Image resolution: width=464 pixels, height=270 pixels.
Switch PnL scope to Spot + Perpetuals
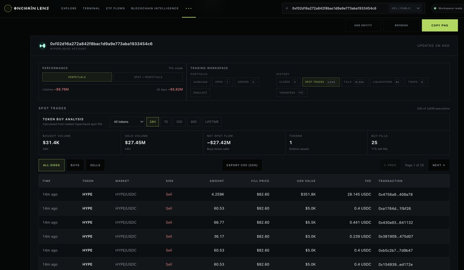148,77
